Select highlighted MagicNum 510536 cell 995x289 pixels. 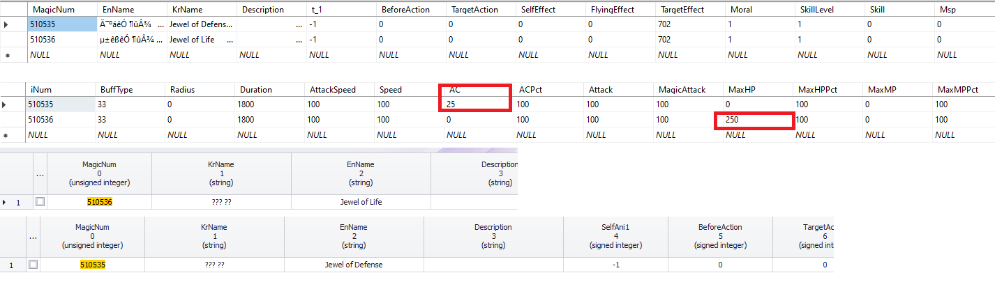click(100, 202)
